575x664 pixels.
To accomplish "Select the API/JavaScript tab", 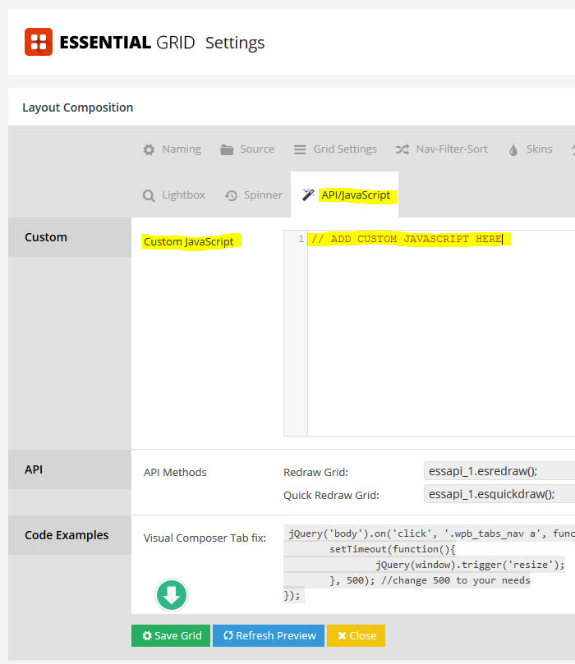I will coord(344,195).
